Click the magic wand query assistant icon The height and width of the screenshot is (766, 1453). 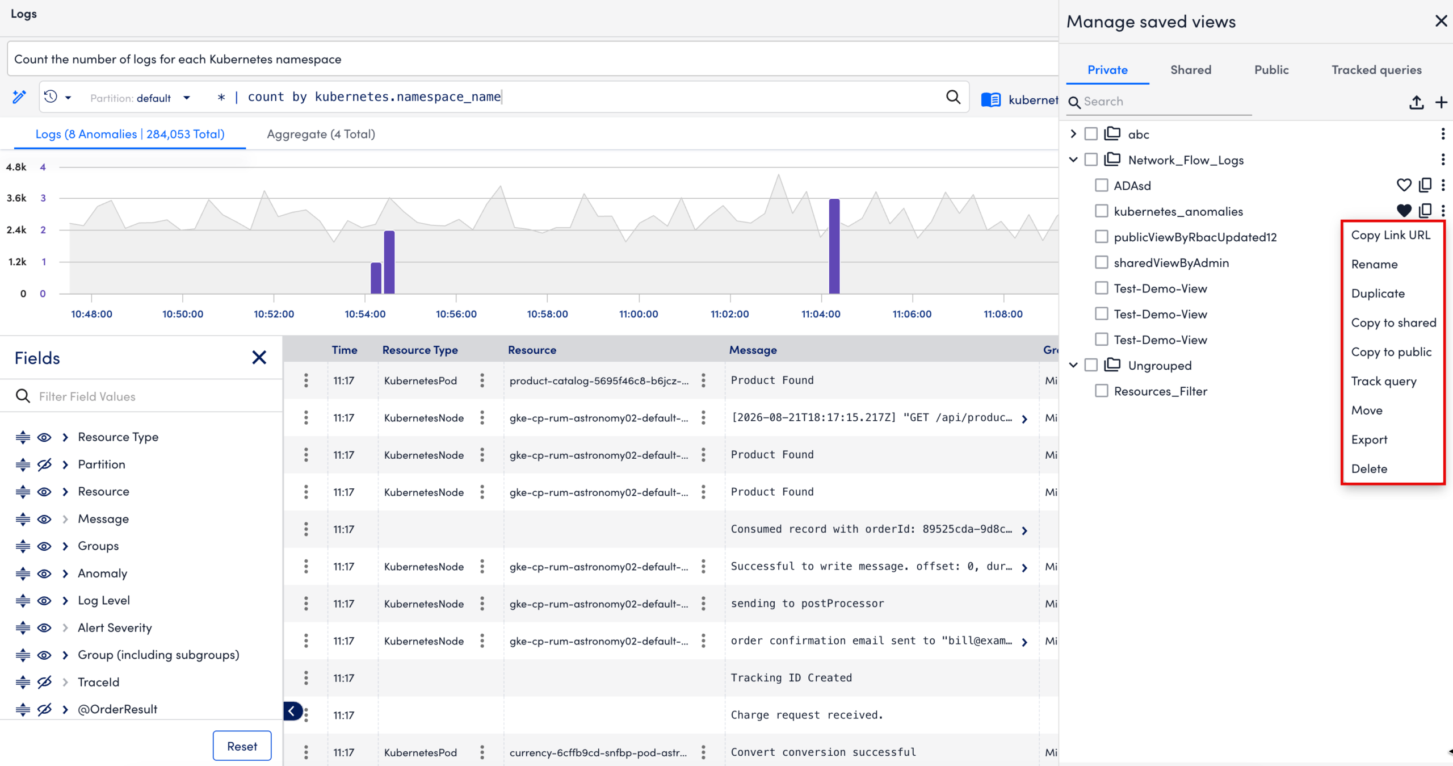[19, 97]
